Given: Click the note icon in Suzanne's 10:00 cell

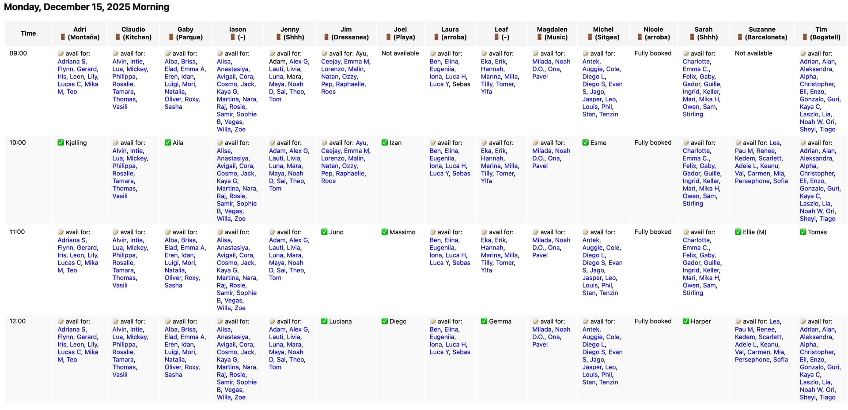Looking at the screenshot, I should coord(738,143).
